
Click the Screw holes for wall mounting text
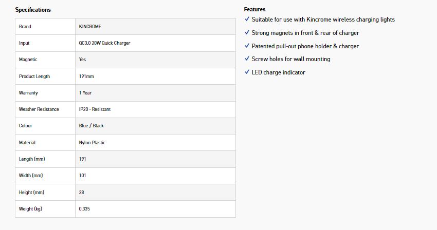(291, 59)
